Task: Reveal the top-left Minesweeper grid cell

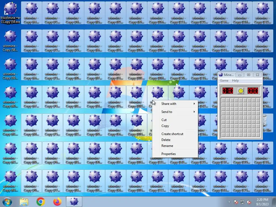Action: [223, 100]
